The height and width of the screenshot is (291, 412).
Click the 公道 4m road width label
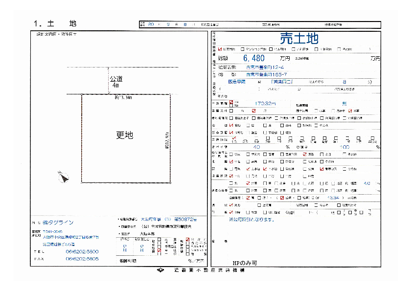coord(115,81)
